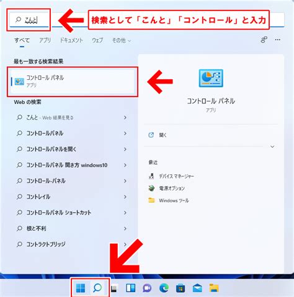Select the コントロール-パネル suggestion

click(x=72, y=181)
